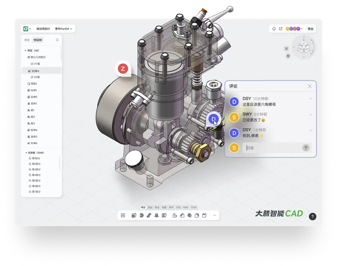Select 筋1 rib feature
Screen dimensions: 337x266
point(31,110)
